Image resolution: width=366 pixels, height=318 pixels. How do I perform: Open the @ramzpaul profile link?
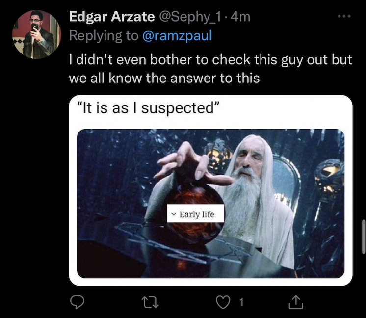coord(177,35)
